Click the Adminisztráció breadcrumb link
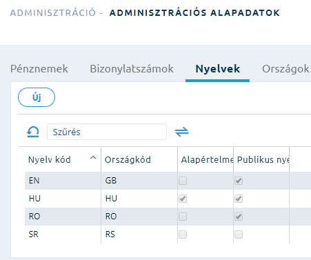Image resolution: width=311 pixels, height=260 pixels. point(53,12)
